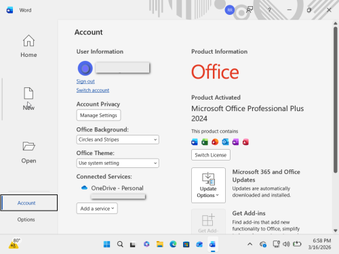Open the feedback icon in title bar
Viewport: 339px width, 254px height.
coord(250,10)
